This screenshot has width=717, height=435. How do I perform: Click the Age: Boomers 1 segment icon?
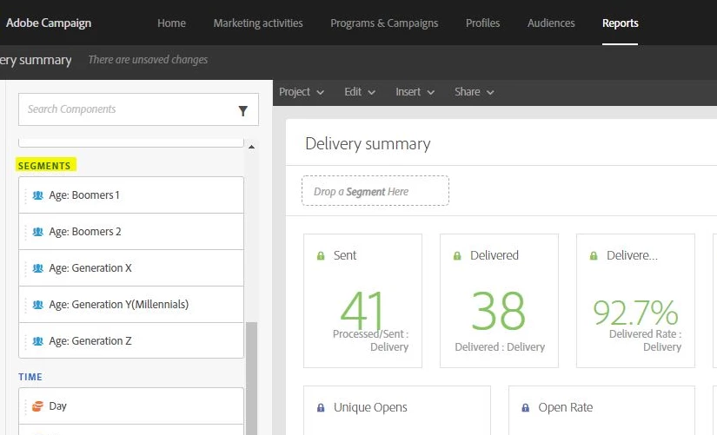38,195
